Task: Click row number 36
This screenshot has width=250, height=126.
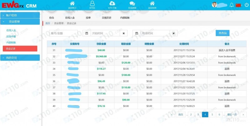Action: coord(54,81)
